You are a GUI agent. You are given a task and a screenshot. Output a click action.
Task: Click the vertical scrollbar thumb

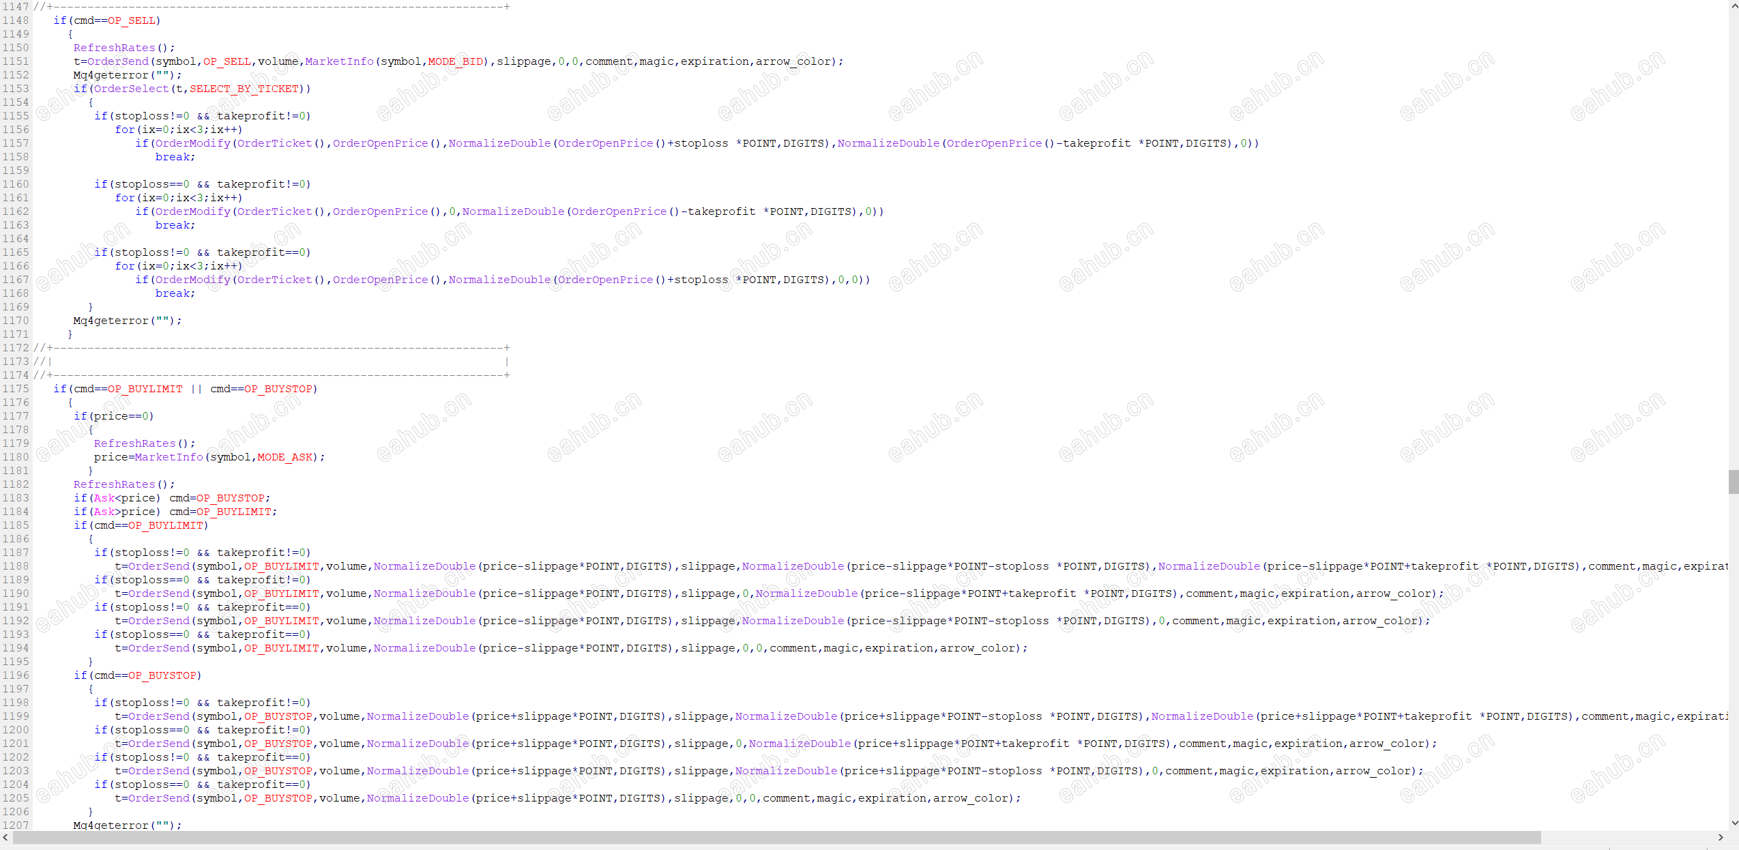(1734, 482)
